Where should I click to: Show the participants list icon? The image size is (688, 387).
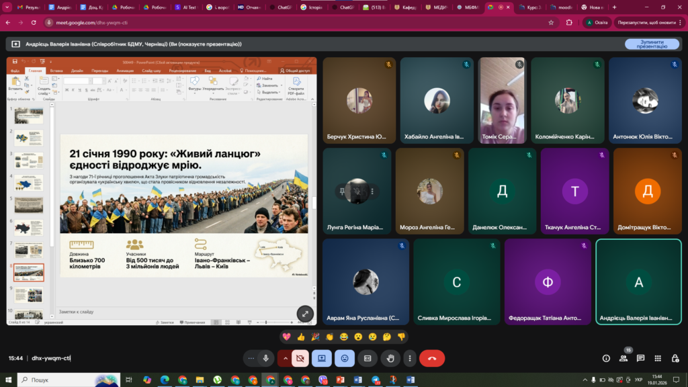(623, 358)
